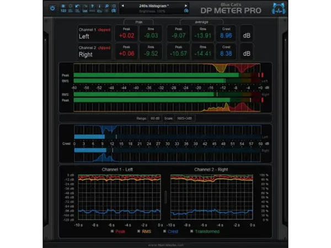Open help with the question mark icon

tap(92, 6)
